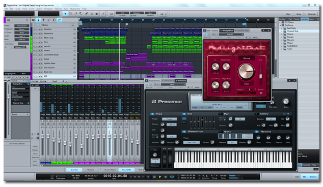The width and height of the screenshot is (323, 187).
Task: Select the Arrow tool in toolbar
Action: (x=65, y=14)
